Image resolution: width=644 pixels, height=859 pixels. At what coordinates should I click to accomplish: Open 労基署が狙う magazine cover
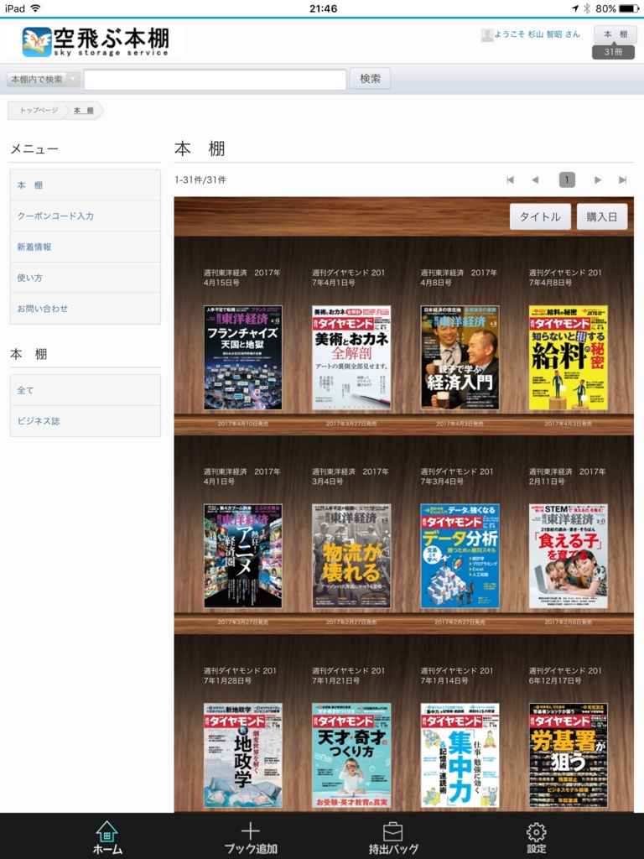pyautogui.click(x=568, y=755)
